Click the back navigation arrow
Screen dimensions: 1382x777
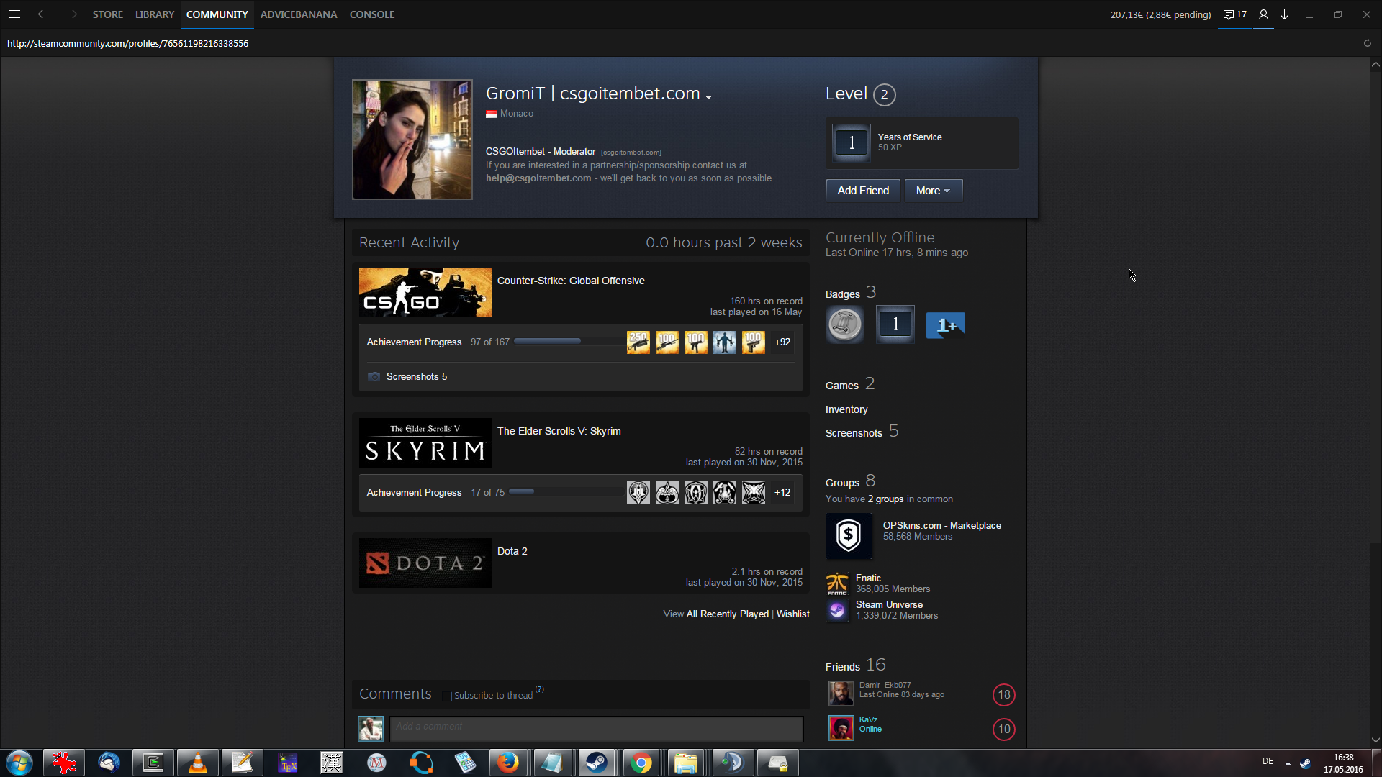[43, 14]
